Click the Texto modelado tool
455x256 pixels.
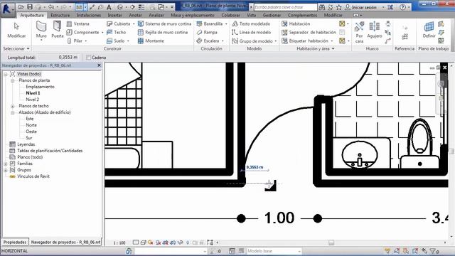pyautogui.click(x=251, y=23)
